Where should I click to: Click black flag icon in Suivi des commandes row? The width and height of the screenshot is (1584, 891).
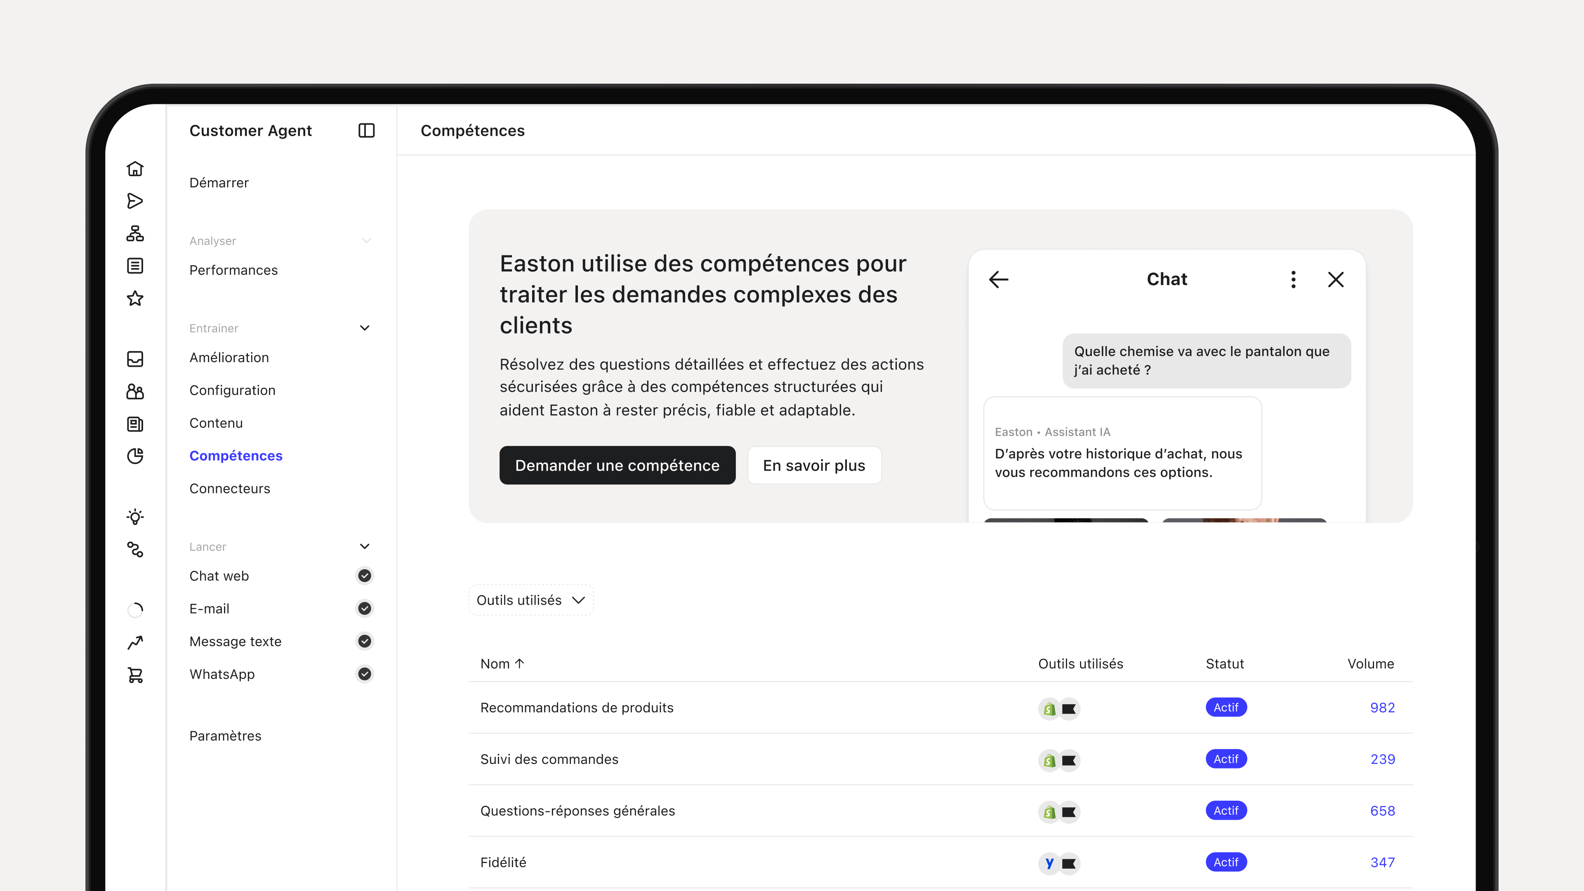1069,761
